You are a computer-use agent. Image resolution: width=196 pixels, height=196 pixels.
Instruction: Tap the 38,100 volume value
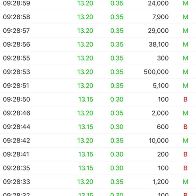point(159,44)
